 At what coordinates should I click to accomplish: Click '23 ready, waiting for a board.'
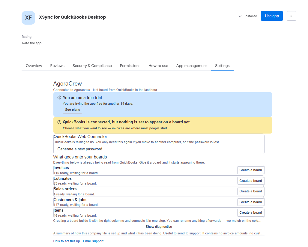pos(75,184)
